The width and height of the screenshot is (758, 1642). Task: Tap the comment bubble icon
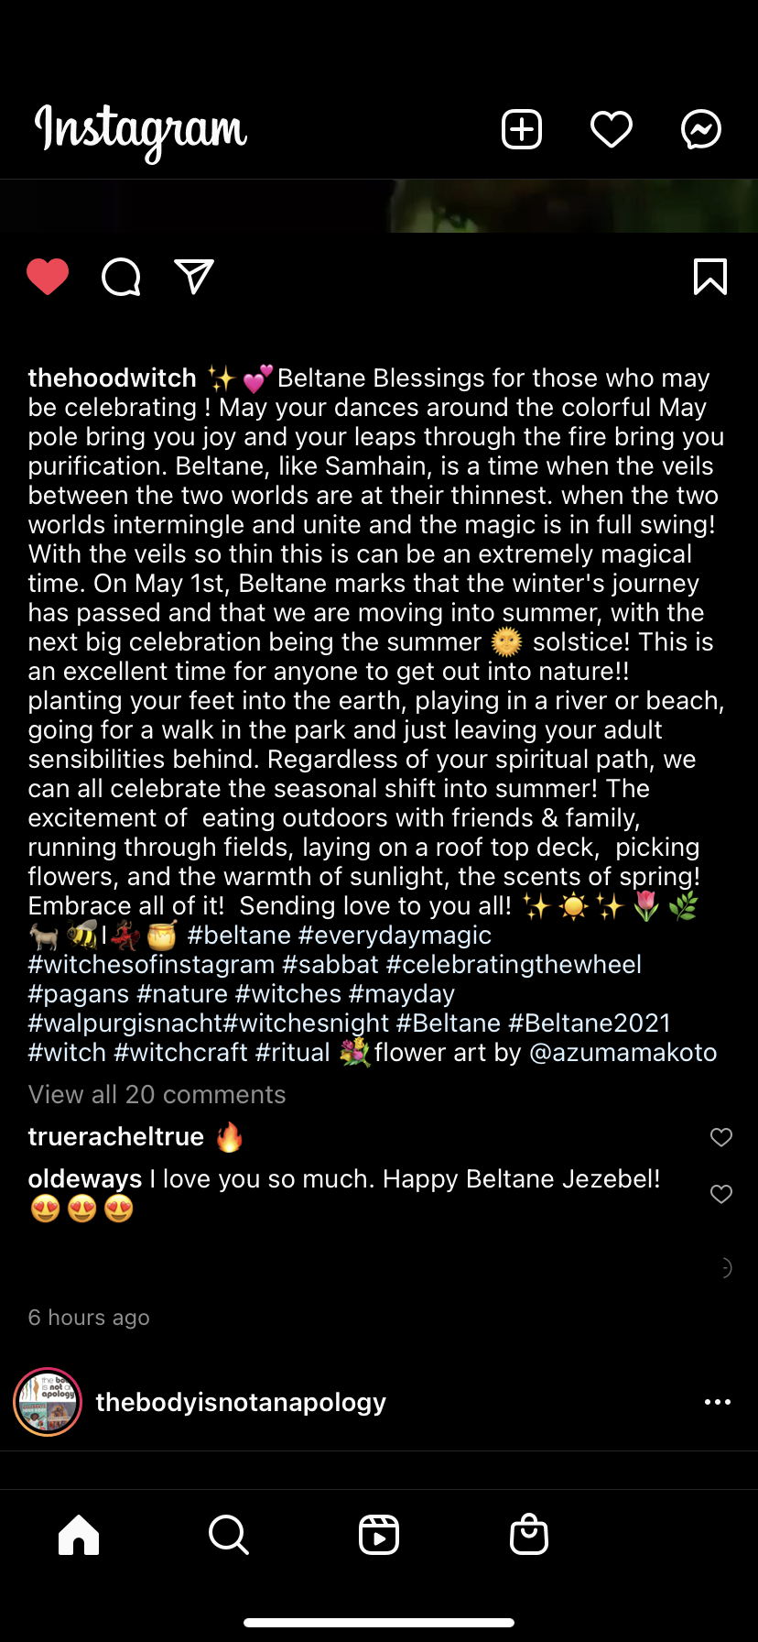tap(121, 277)
